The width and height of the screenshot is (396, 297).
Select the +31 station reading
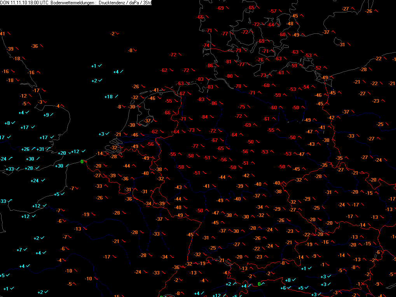[x=40, y=149]
